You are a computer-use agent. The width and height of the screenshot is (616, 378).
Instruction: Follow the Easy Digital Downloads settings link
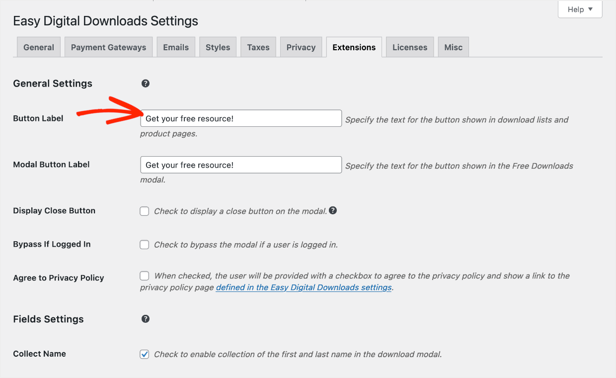304,287
